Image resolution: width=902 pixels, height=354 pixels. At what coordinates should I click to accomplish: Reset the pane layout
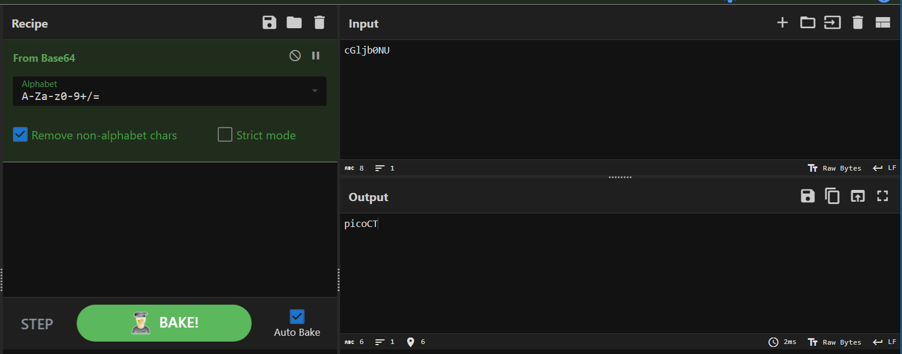[x=883, y=23]
